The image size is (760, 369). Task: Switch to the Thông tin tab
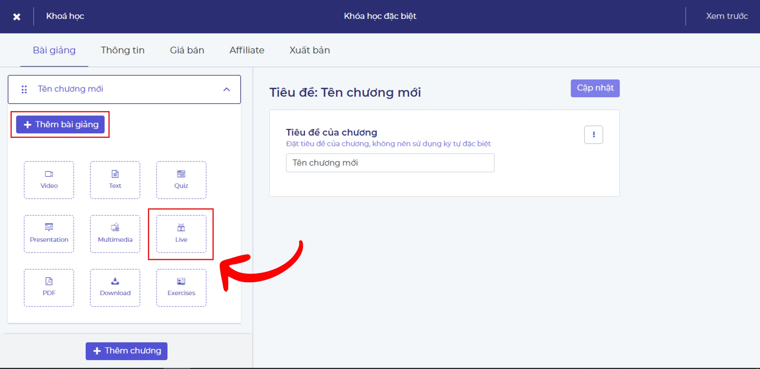(122, 50)
